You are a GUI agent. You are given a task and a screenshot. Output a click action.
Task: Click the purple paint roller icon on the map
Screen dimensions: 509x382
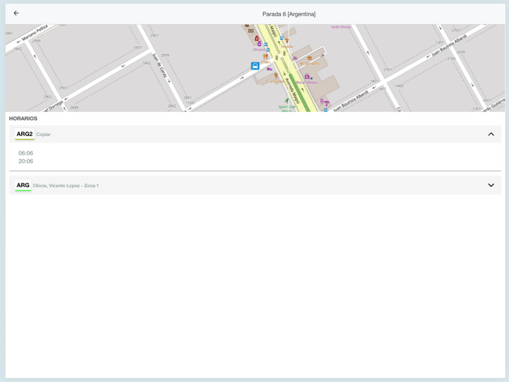pyautogui.click(x=327, y=104)
